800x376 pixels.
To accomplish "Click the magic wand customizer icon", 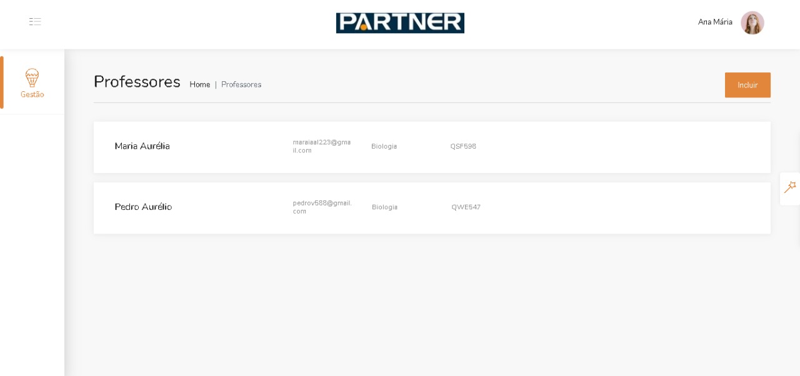I will point(790,187).
